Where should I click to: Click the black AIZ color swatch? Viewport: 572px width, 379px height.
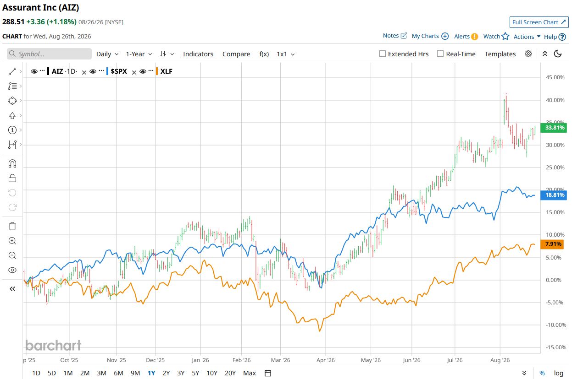[x=48, y=71]
